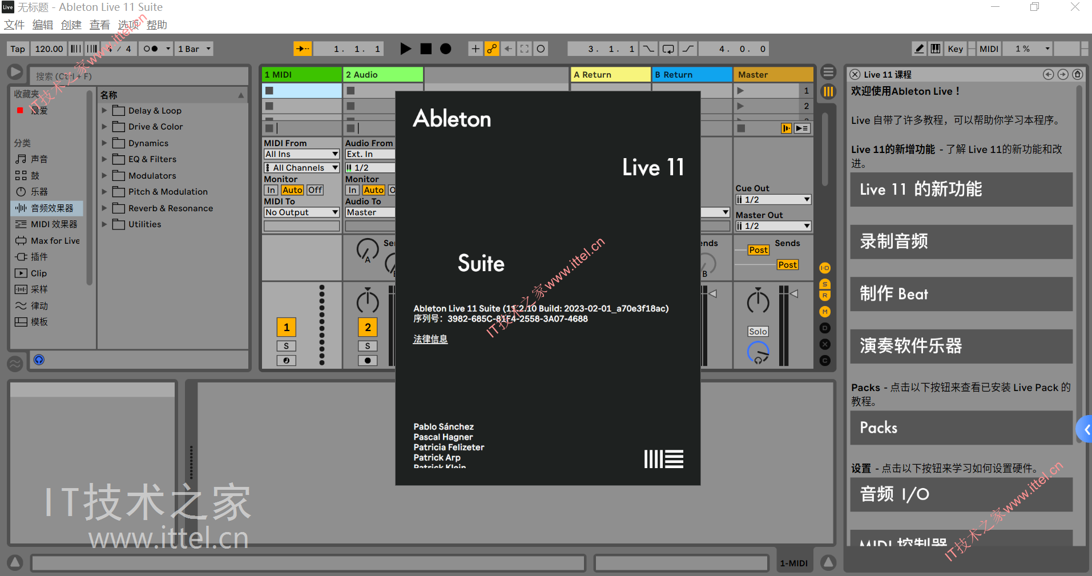Toggle the Computer MIDI Keyboard icon
The height and width of the screenshot is (576, 1092).
(x=936, y=49)
